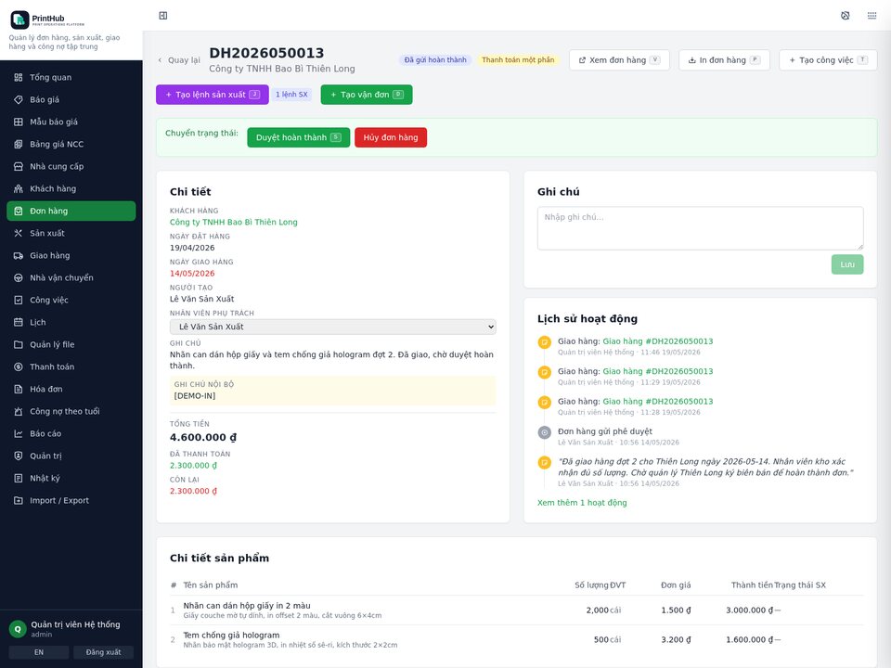
Task: Click the notifications-off bell icon
Action: [845, 16]
